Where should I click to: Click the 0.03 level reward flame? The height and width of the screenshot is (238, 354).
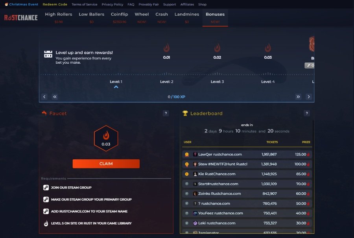pos(268,48)
